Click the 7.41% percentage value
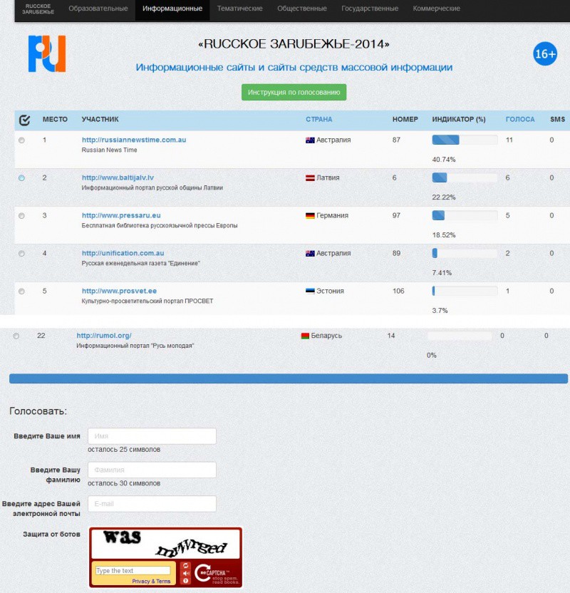Viewport: 570px width, 593px height. [x=442, y=273]
